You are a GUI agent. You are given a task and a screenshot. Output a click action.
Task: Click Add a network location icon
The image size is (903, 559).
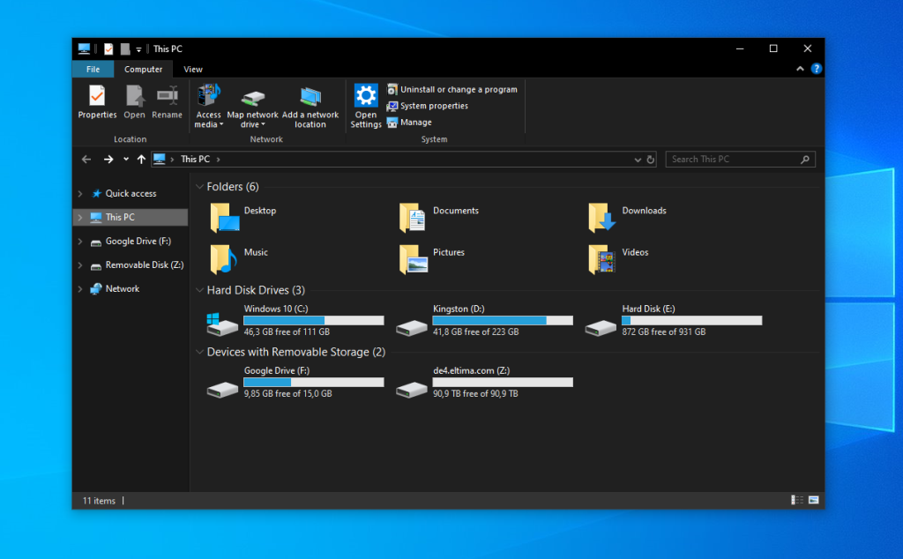(310, 96)
